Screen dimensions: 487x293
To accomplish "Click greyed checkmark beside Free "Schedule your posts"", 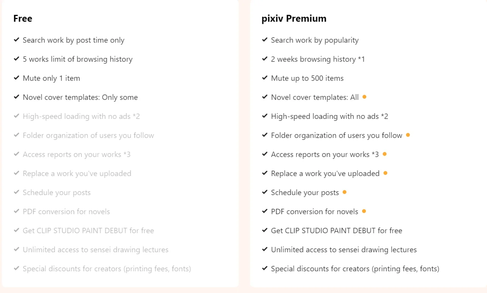I will pos(16,192).
